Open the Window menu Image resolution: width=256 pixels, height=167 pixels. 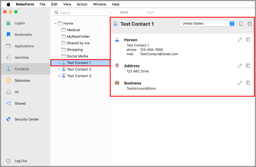pos(100,4)
